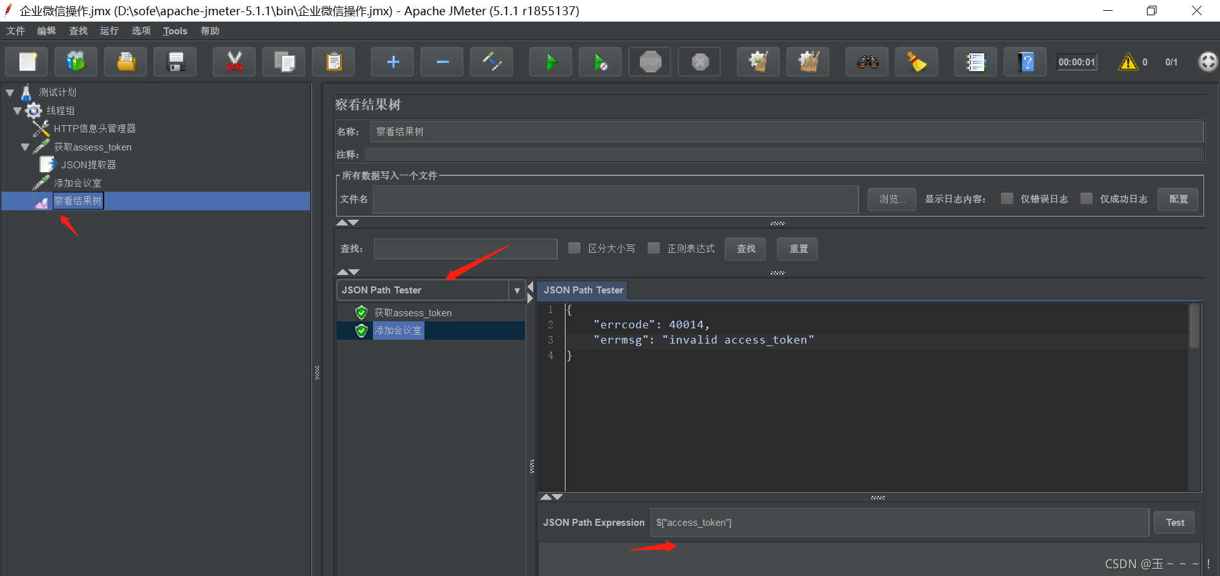1220x576 pixels.
Task: Click the Help question mark icon
Action: [1026, 62]
